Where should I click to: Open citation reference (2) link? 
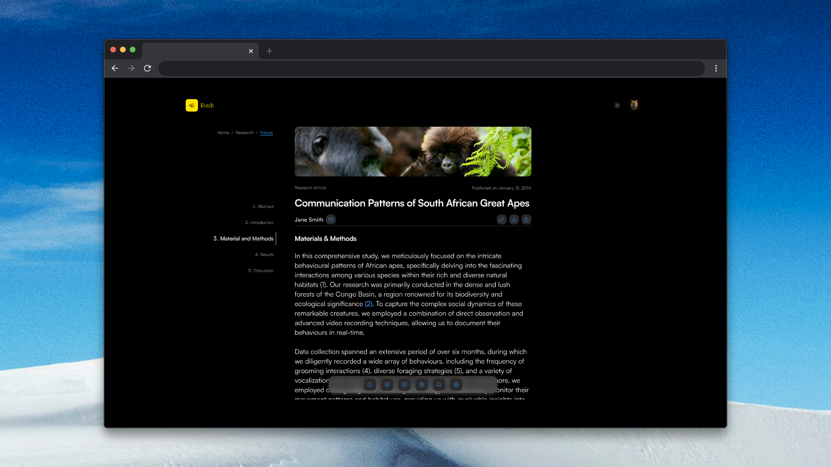coord(368,304)
